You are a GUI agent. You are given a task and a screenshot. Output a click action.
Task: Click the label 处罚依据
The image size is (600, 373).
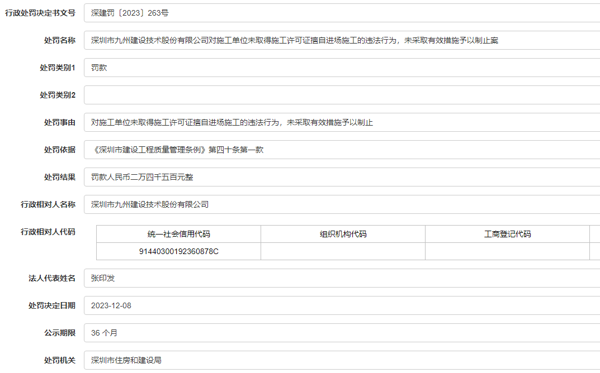tap(60, 150)
